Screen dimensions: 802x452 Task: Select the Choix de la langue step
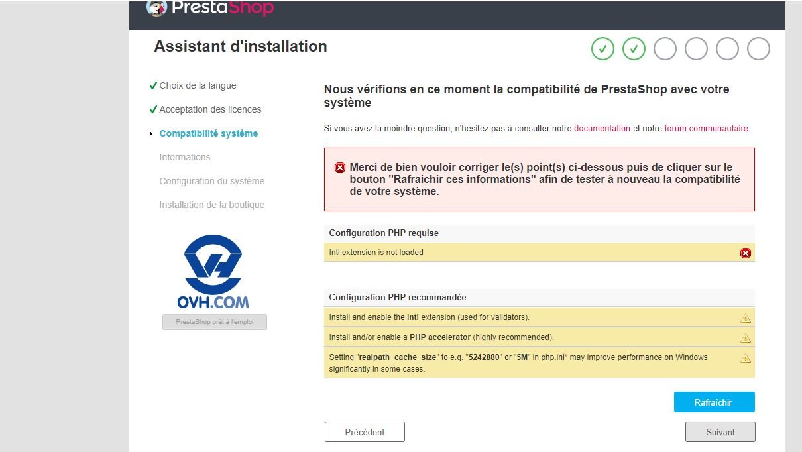pos(198,85)
